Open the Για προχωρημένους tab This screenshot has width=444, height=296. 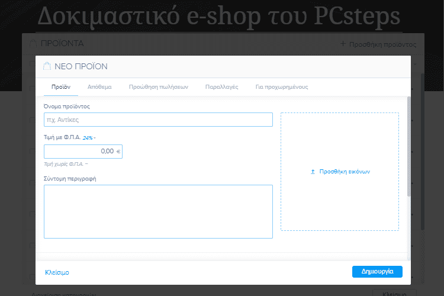pos(282,87)
